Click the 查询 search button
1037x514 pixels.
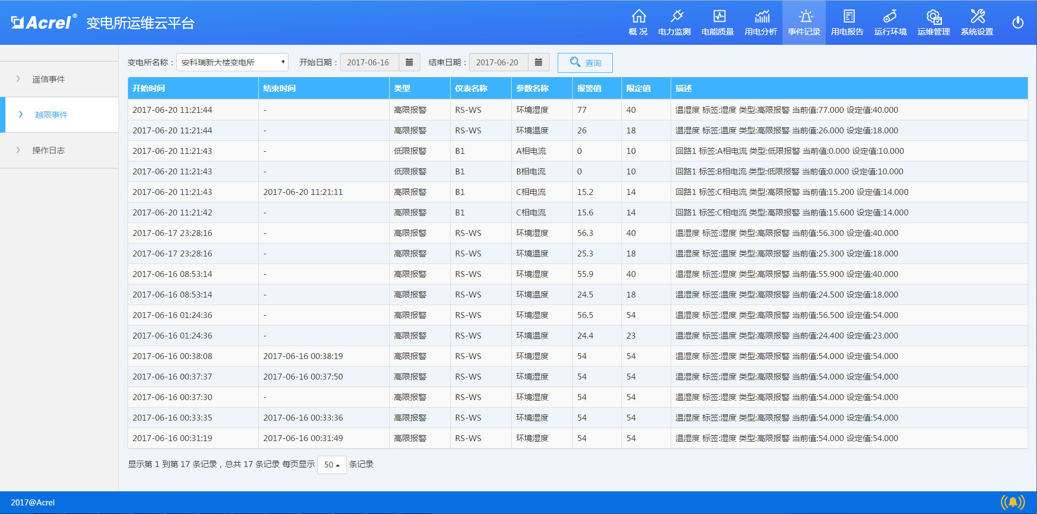click(x=585, y=63)
